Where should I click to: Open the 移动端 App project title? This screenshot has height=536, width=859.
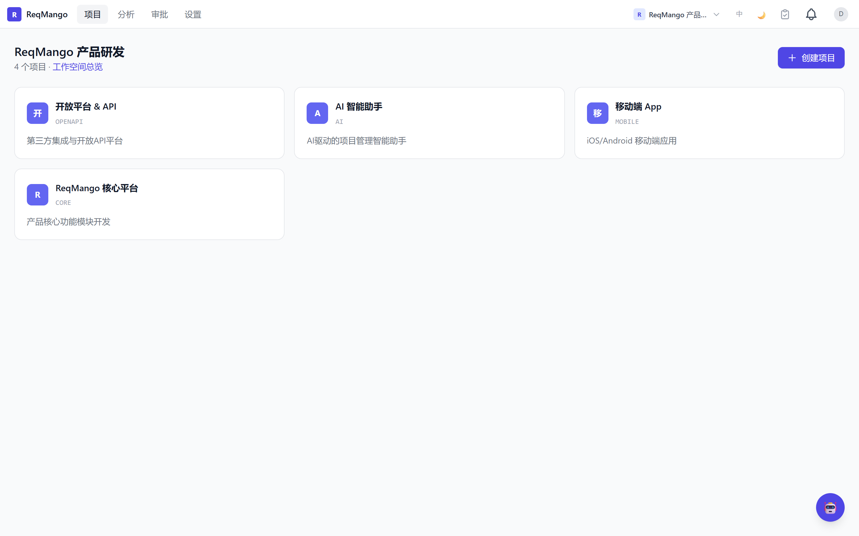click(638, 106)
